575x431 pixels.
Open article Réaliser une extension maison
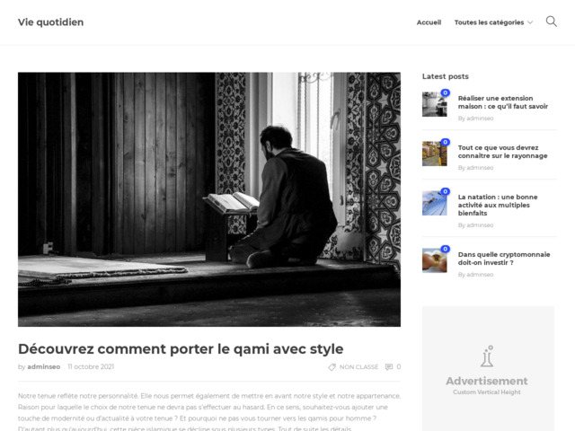coord(503,102)
